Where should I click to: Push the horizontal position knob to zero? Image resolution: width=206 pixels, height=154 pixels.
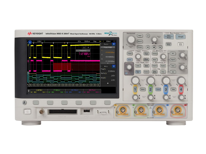click(154, 40)
